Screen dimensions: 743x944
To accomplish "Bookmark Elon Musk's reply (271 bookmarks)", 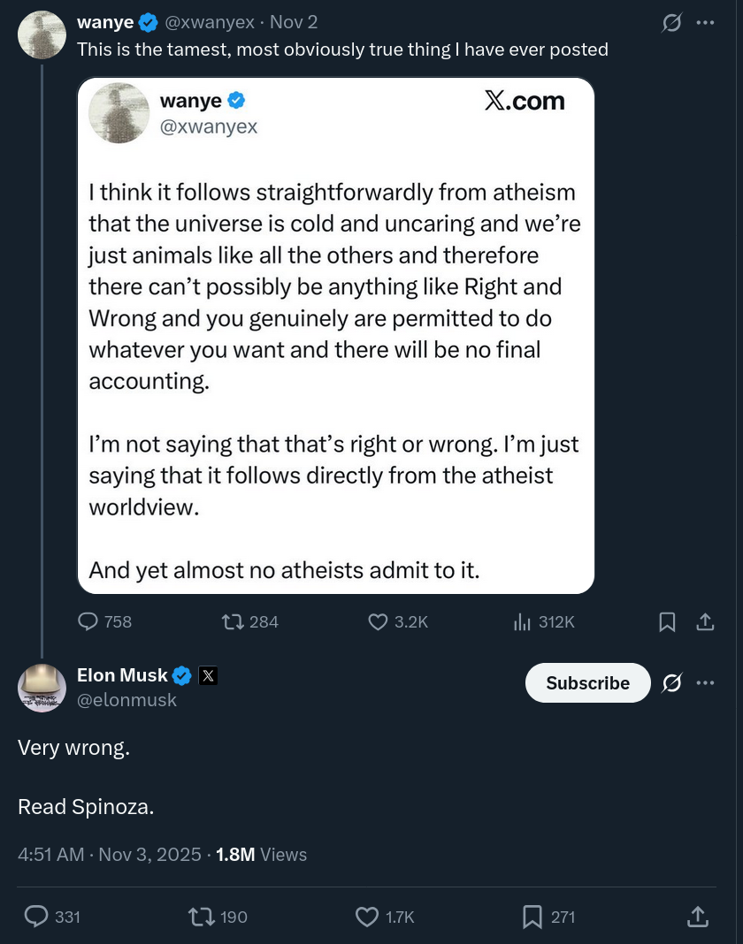I will [x=532, y=917].
